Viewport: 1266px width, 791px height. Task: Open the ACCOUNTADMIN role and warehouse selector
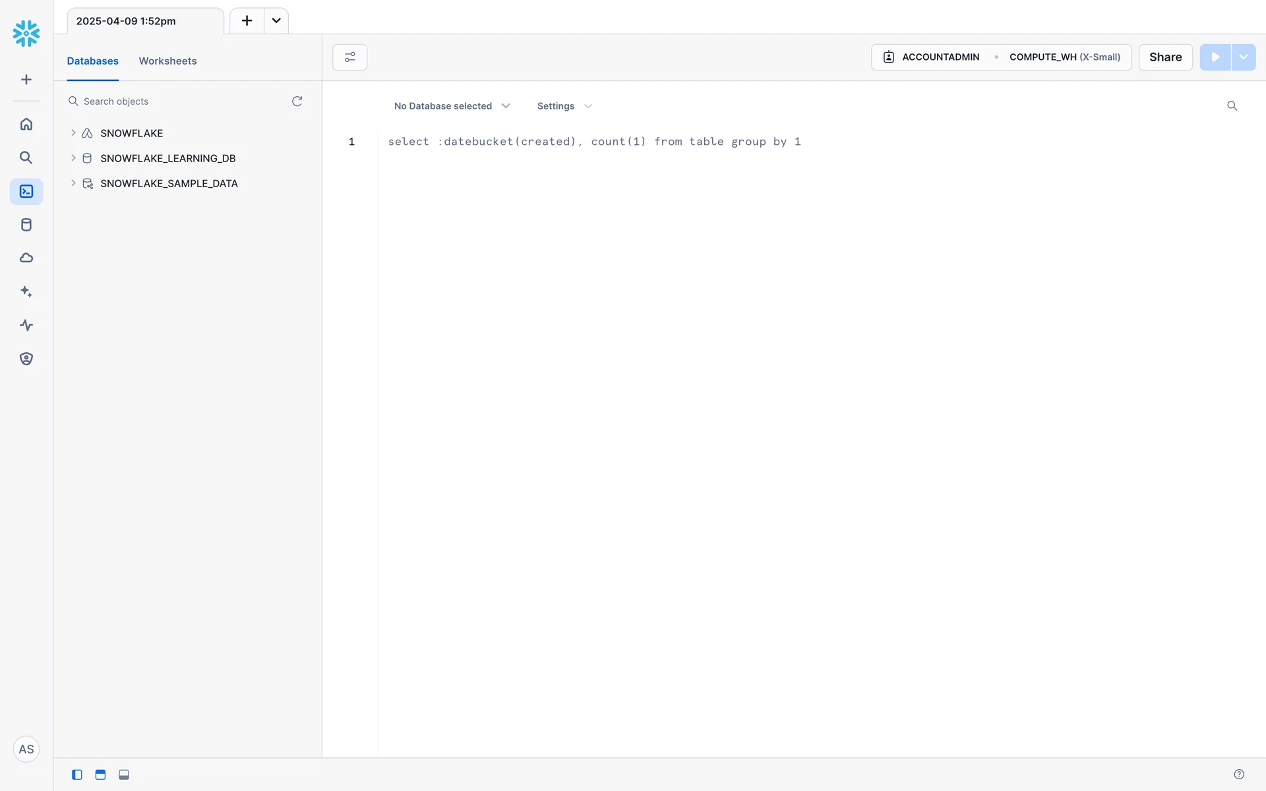(x=1001, y=57)
